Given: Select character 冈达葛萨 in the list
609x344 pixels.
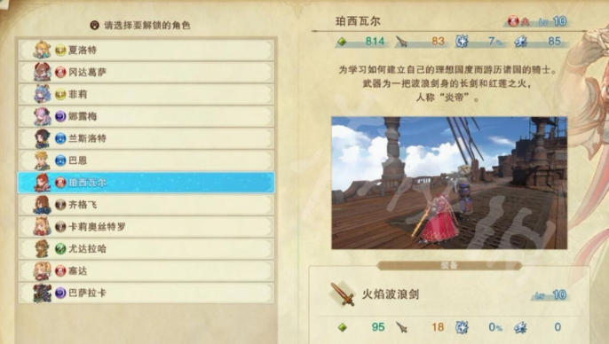Looking at the screenshot, I should (146, 72).
